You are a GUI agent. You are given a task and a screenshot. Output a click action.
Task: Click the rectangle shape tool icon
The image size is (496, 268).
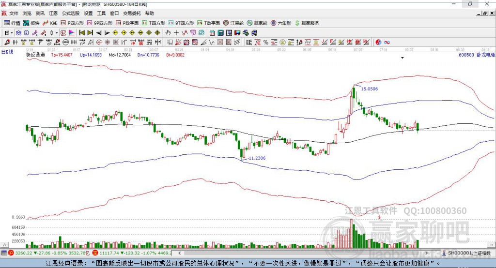(x=170, y=42)
